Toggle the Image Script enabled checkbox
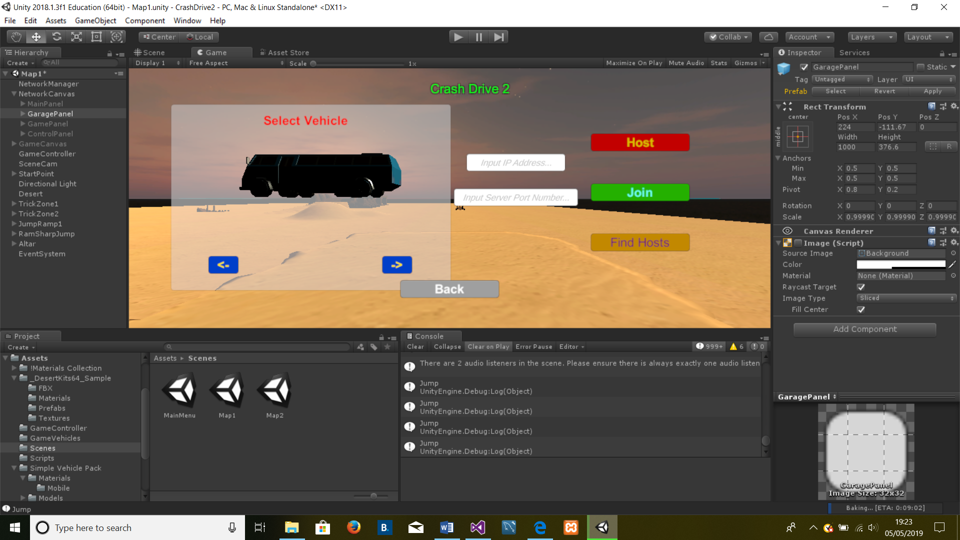960x540 pixels. click(798, 243)
